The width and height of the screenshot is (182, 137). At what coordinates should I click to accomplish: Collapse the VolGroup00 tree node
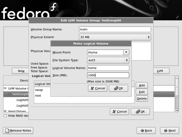(9, 94)
